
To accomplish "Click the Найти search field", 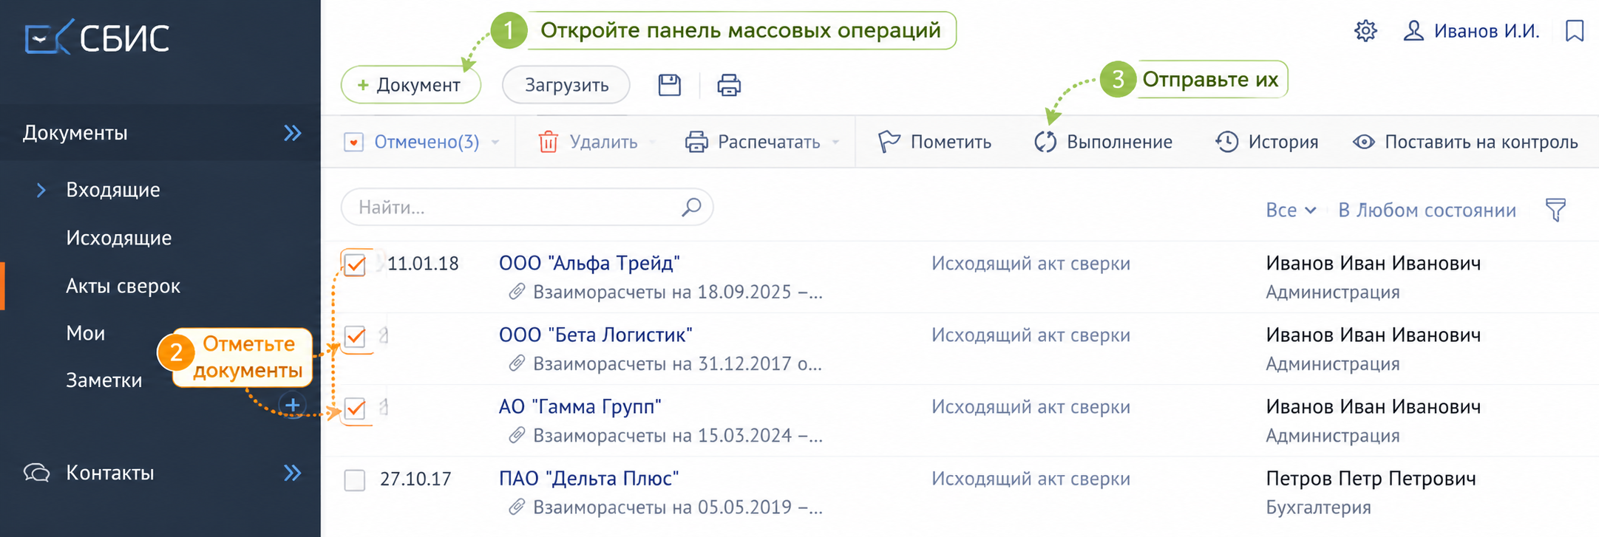I will point(526,207).
